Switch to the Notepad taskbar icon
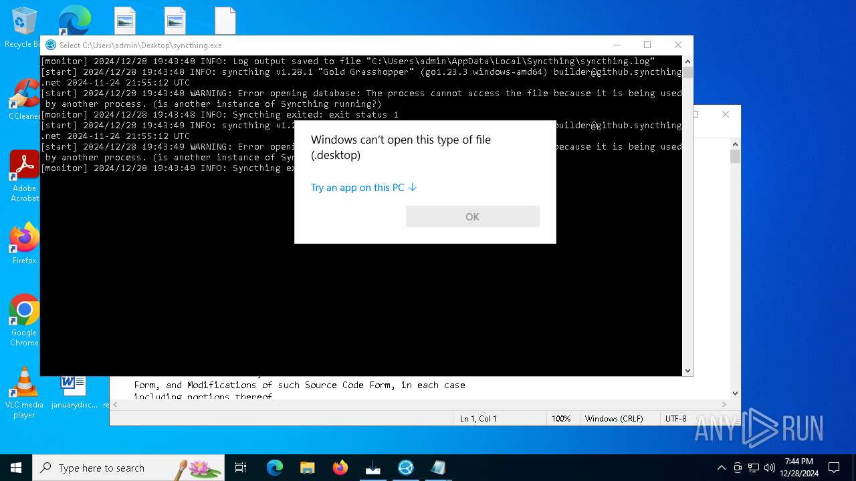The image size is (856, 481). coord(439,468)
